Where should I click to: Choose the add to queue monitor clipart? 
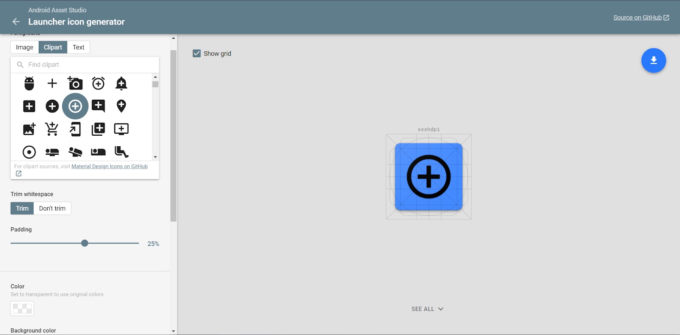pos(121,129)
